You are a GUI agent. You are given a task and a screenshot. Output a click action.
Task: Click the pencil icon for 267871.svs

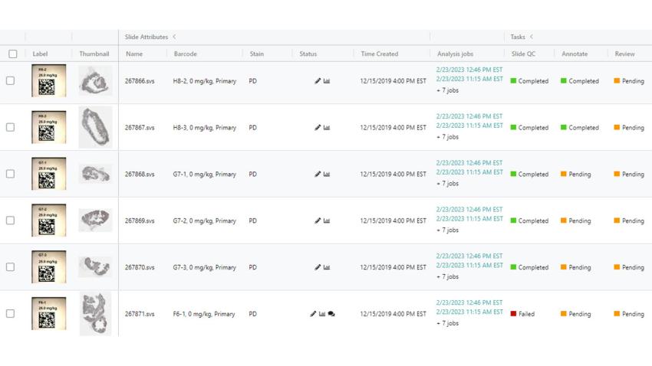313,314
